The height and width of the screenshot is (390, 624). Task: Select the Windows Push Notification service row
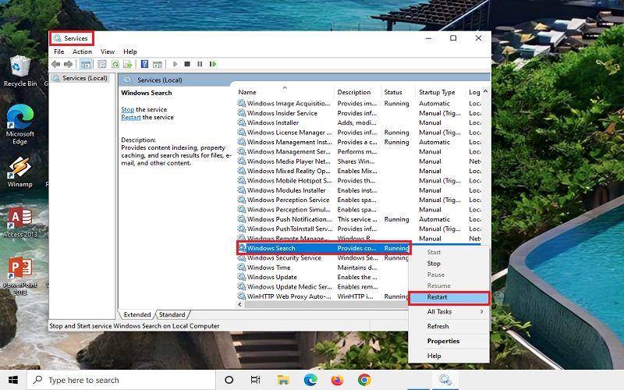click(x=359, y=219)
